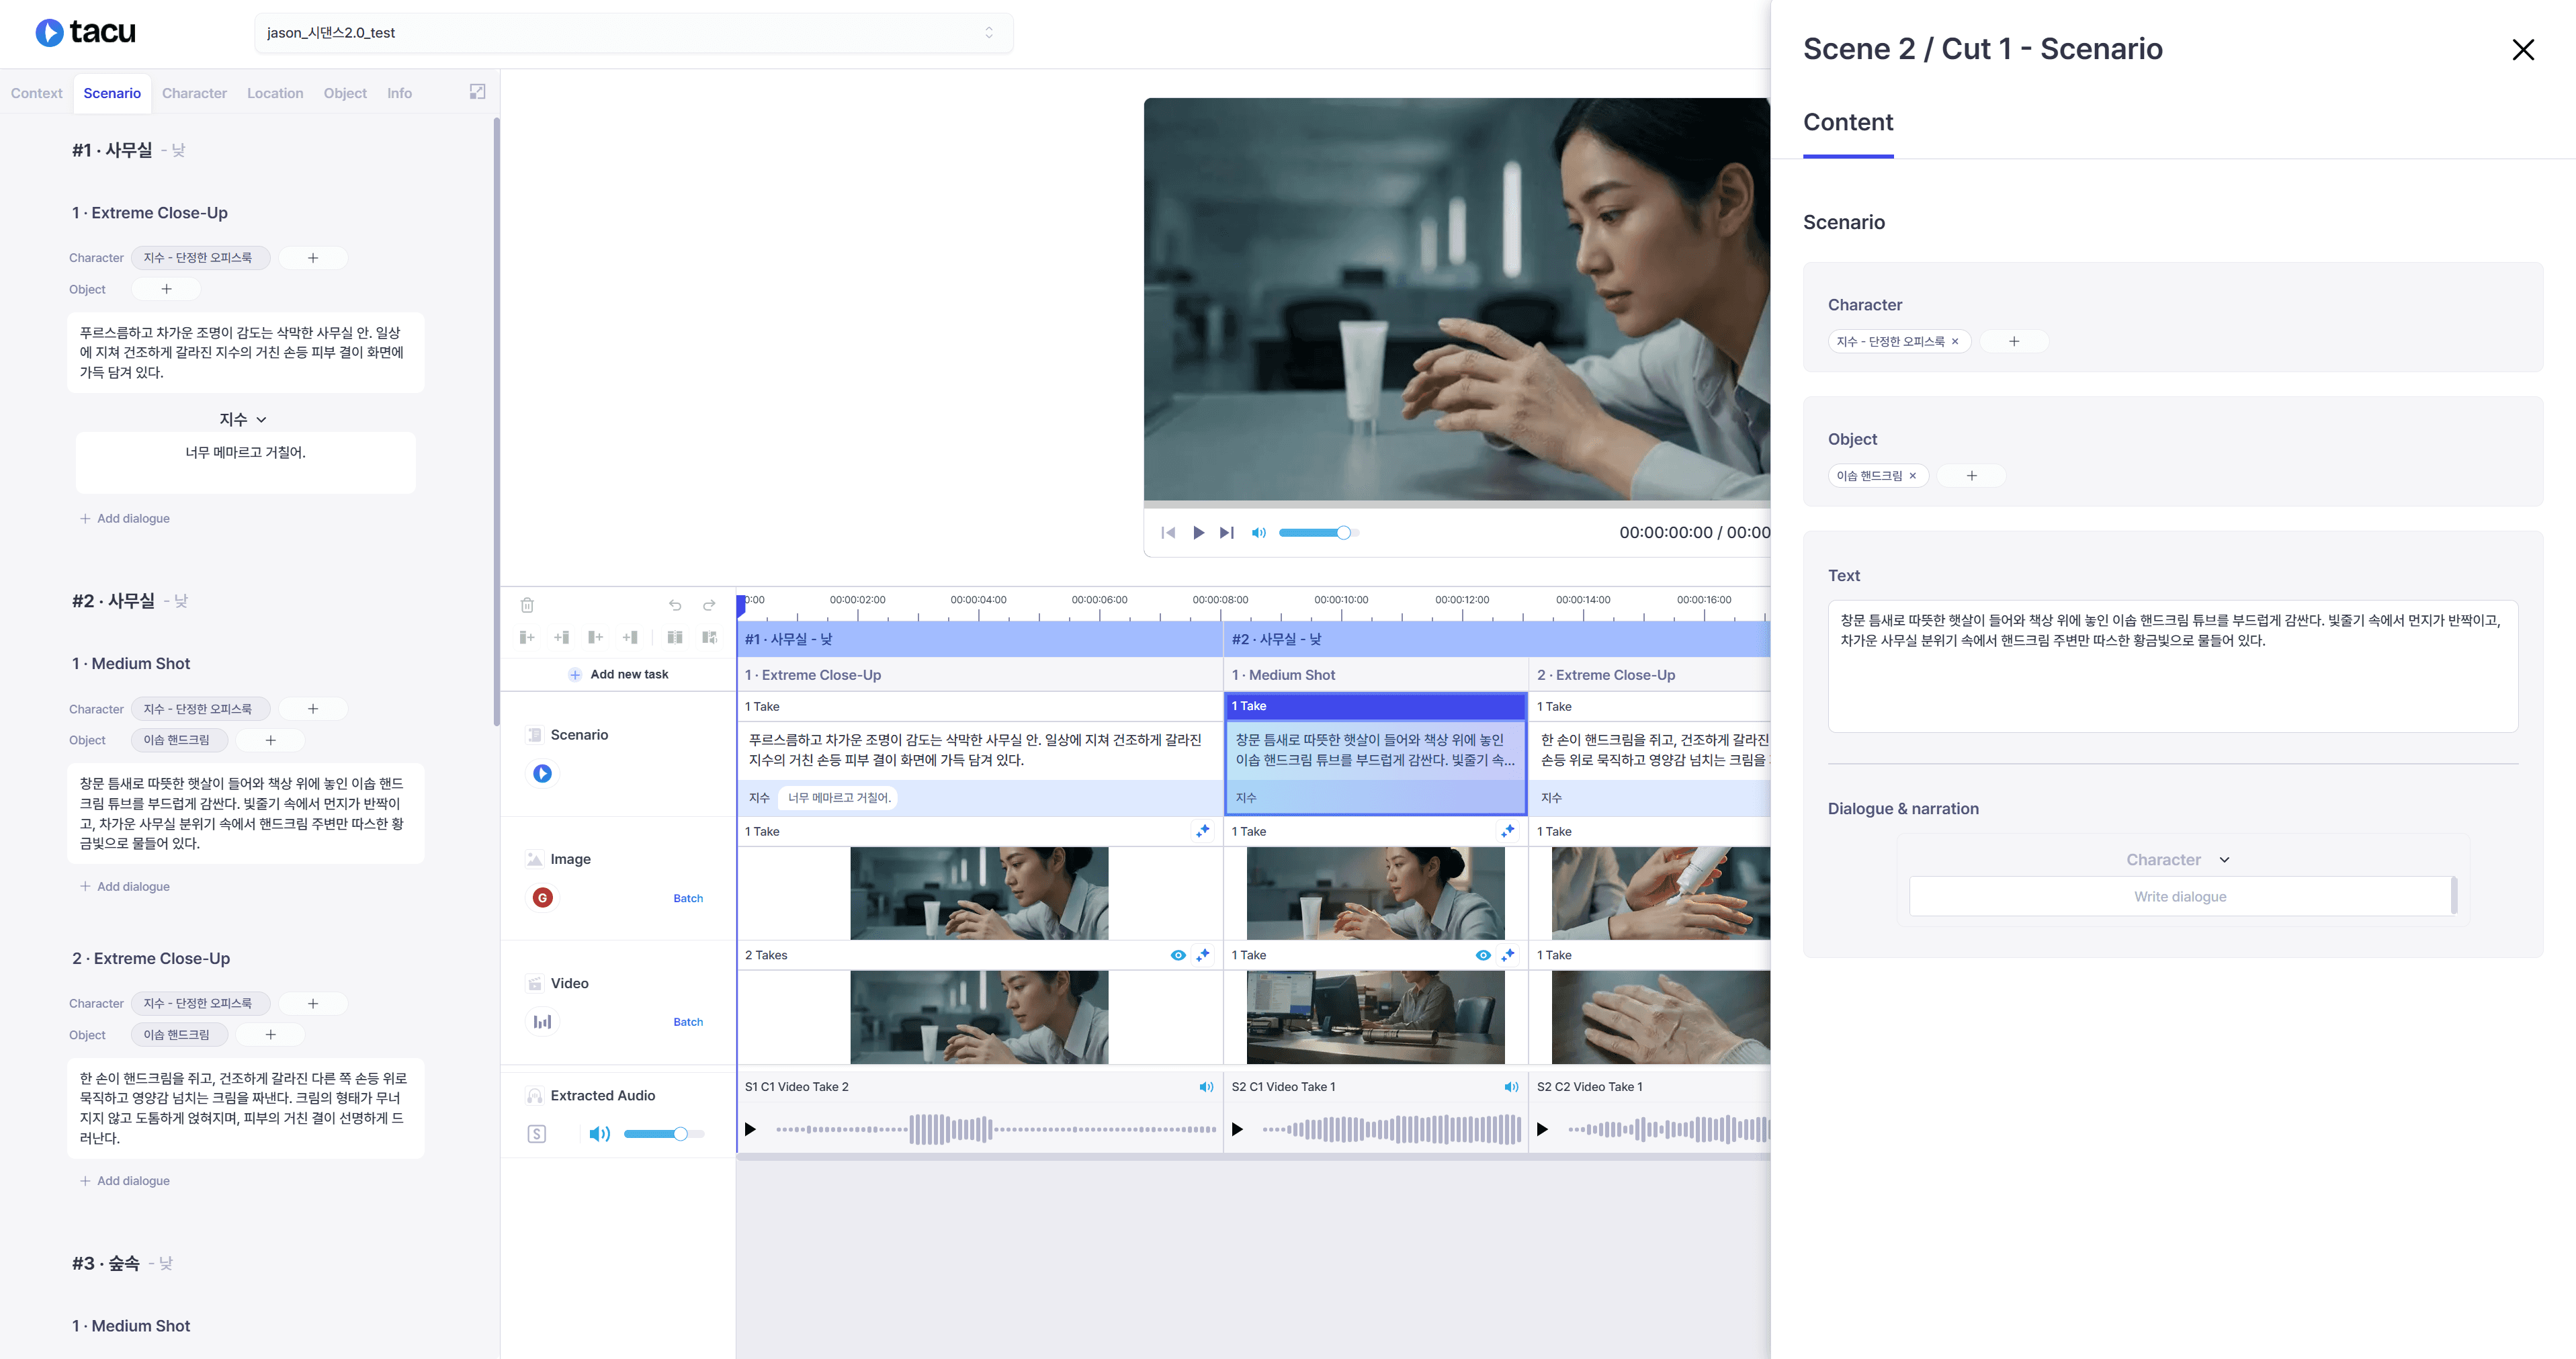2576x1359 pixels.
Task: Open the Character tab
Action: (x=194, y=93)
